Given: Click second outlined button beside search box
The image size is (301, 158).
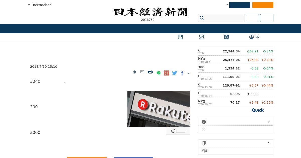Looking at the screenshot, I should tap(267, 18).
